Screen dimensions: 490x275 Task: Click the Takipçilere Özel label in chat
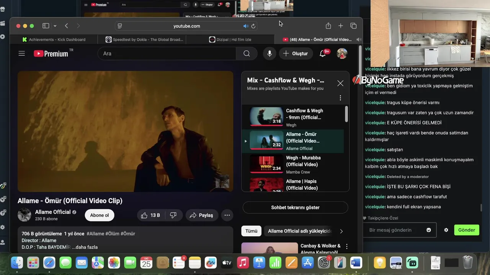(x=383, y=218)
